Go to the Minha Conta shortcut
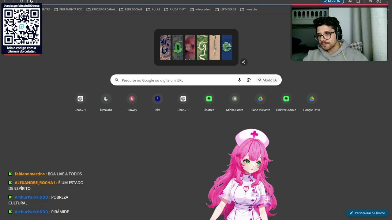 (235, 103)
